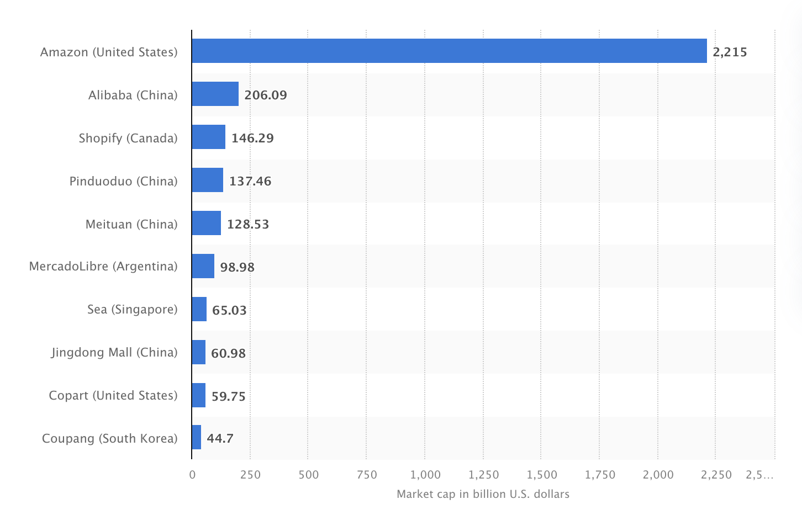Click the Copart (United States) bar
802x510 pixels.
pyautogui.click(x=199, y=395)
